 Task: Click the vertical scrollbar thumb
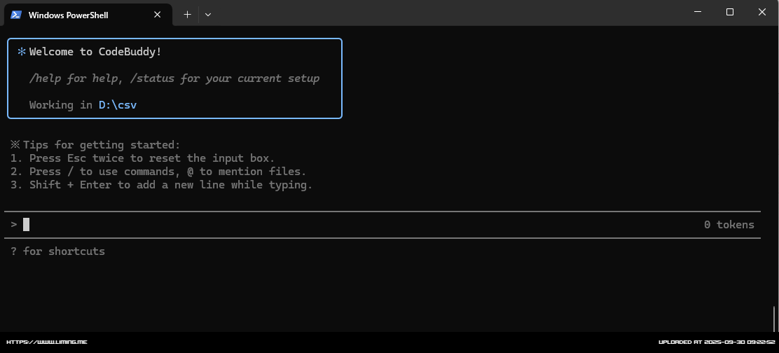point(774,319)
